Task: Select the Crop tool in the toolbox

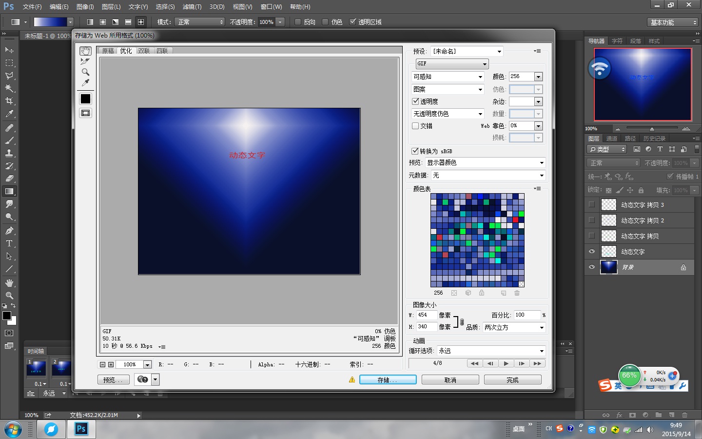Action: (x=9, y=101)
